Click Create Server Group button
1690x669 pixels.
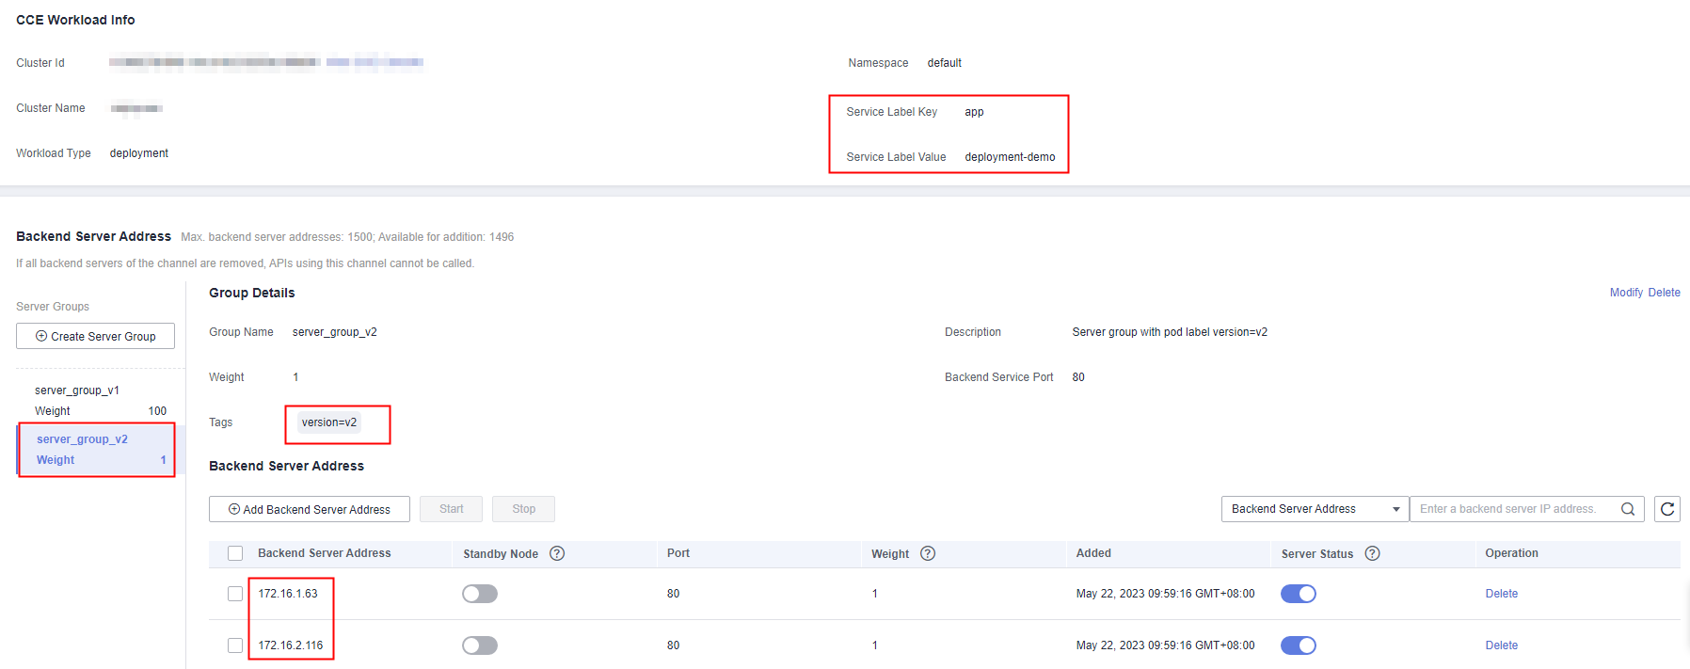(x=95, y=336)
